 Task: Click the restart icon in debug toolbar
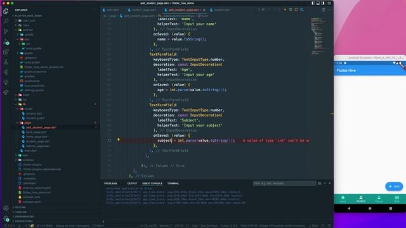[291, 10]
